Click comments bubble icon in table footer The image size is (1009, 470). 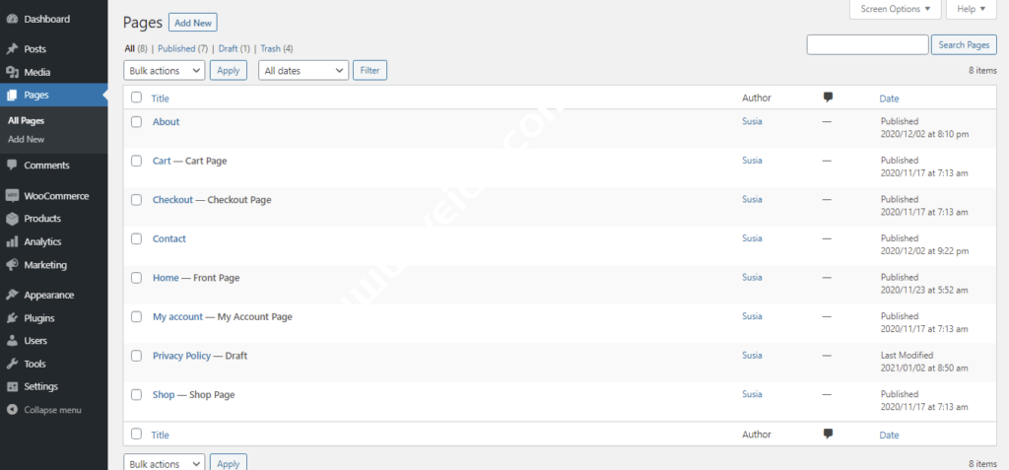[828, 434]
